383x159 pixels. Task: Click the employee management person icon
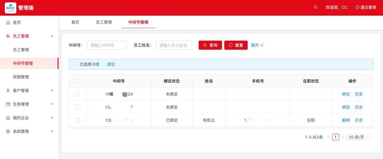[8, 36]
